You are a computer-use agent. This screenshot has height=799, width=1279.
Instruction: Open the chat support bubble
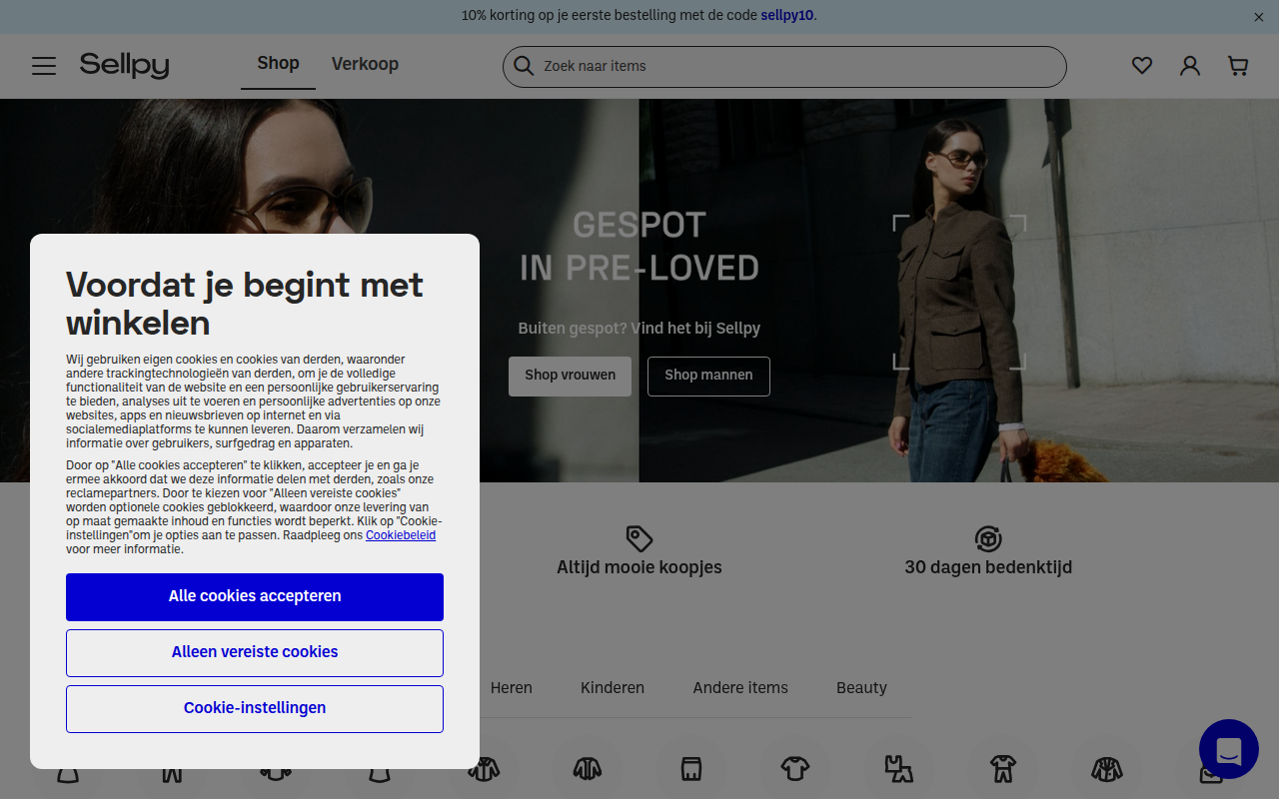1229,749
